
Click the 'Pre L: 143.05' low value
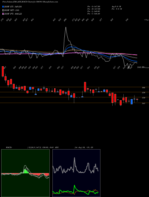[x=94, y=11]
